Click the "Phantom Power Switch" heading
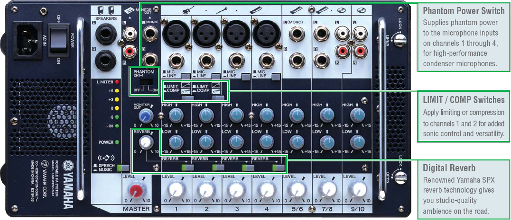This screenshot has width=511, height=220. (x=464, y=11)
